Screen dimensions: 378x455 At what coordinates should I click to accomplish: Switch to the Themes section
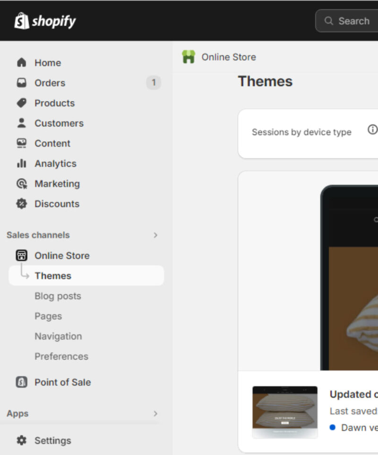click(53, 275)
